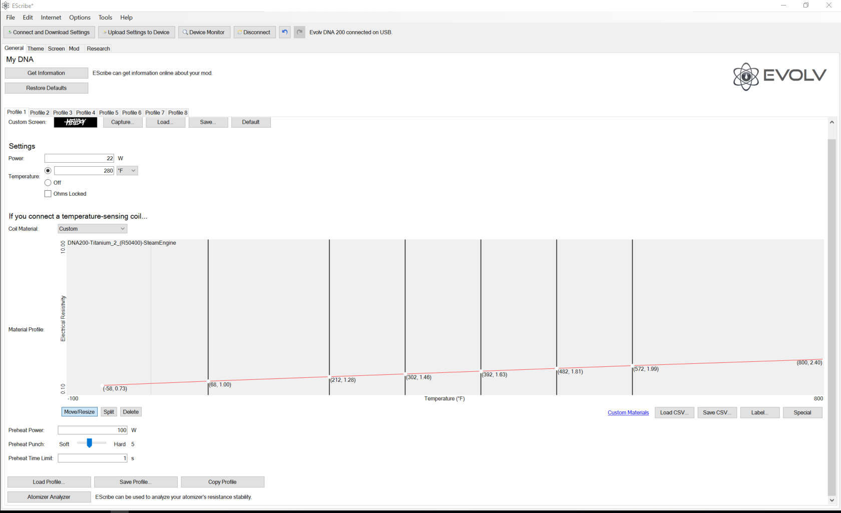Click the Atomizer Analyzer button
Viewport: 841px width, 513px height.
coord(49,497)
